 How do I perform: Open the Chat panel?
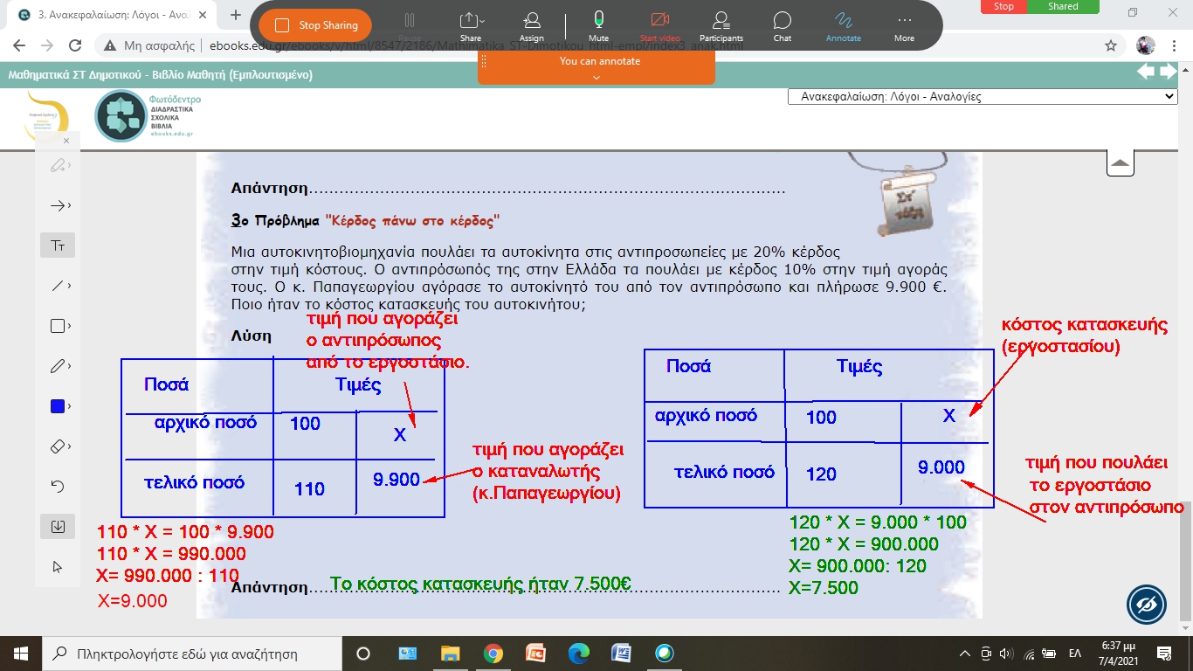[783, 25]
